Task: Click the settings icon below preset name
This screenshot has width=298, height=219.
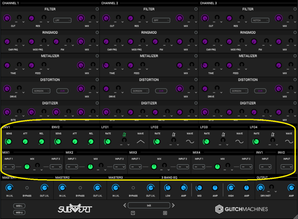Action: 165,213
